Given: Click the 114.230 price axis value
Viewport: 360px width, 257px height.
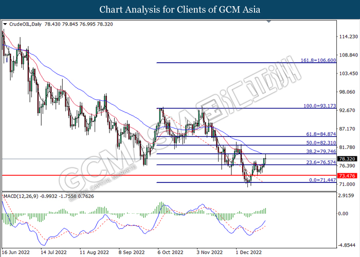Looking at the screenshot, I should click(349, 36).
